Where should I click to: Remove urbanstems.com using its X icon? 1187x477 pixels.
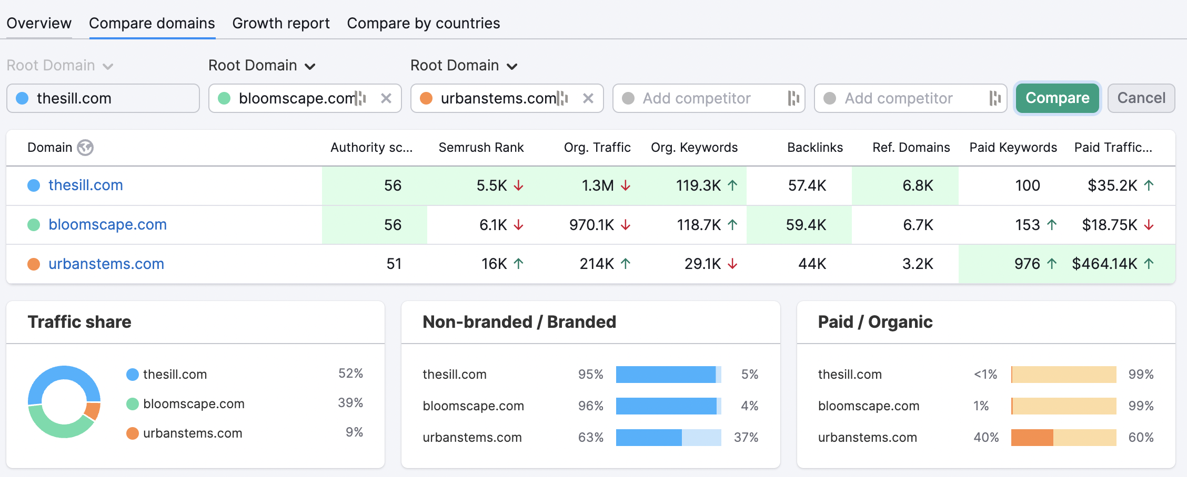(x=588, y=98)
